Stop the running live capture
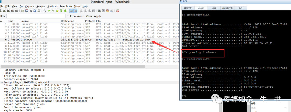Image resolution: width=291 pixels, height=112 pixels. point(12,11)
